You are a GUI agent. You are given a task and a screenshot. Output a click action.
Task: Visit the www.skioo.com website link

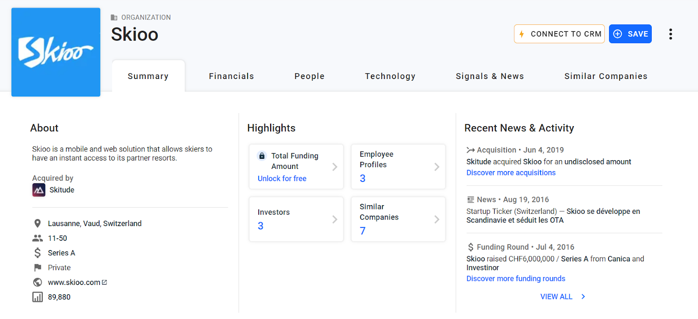point(74,282)
